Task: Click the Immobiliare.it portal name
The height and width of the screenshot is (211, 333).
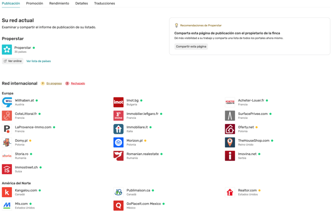Action: click(137, 127)
